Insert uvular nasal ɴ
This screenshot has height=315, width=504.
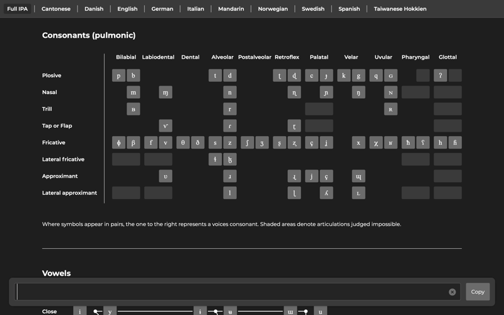pos(391,92)
